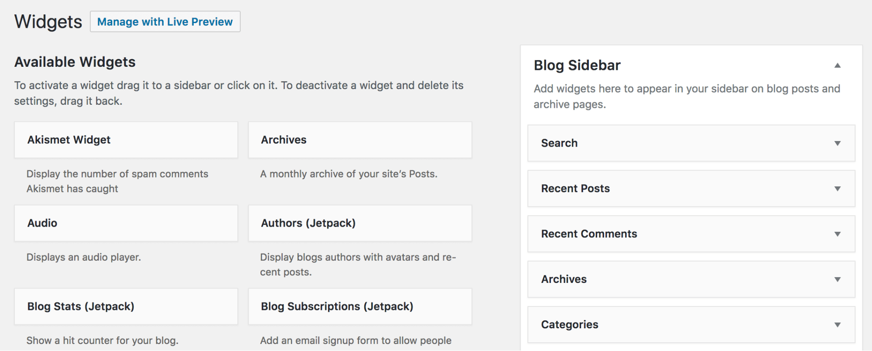Open the Categories widget settings
This screenshot has height=351, width=872.
click(838, 325)
